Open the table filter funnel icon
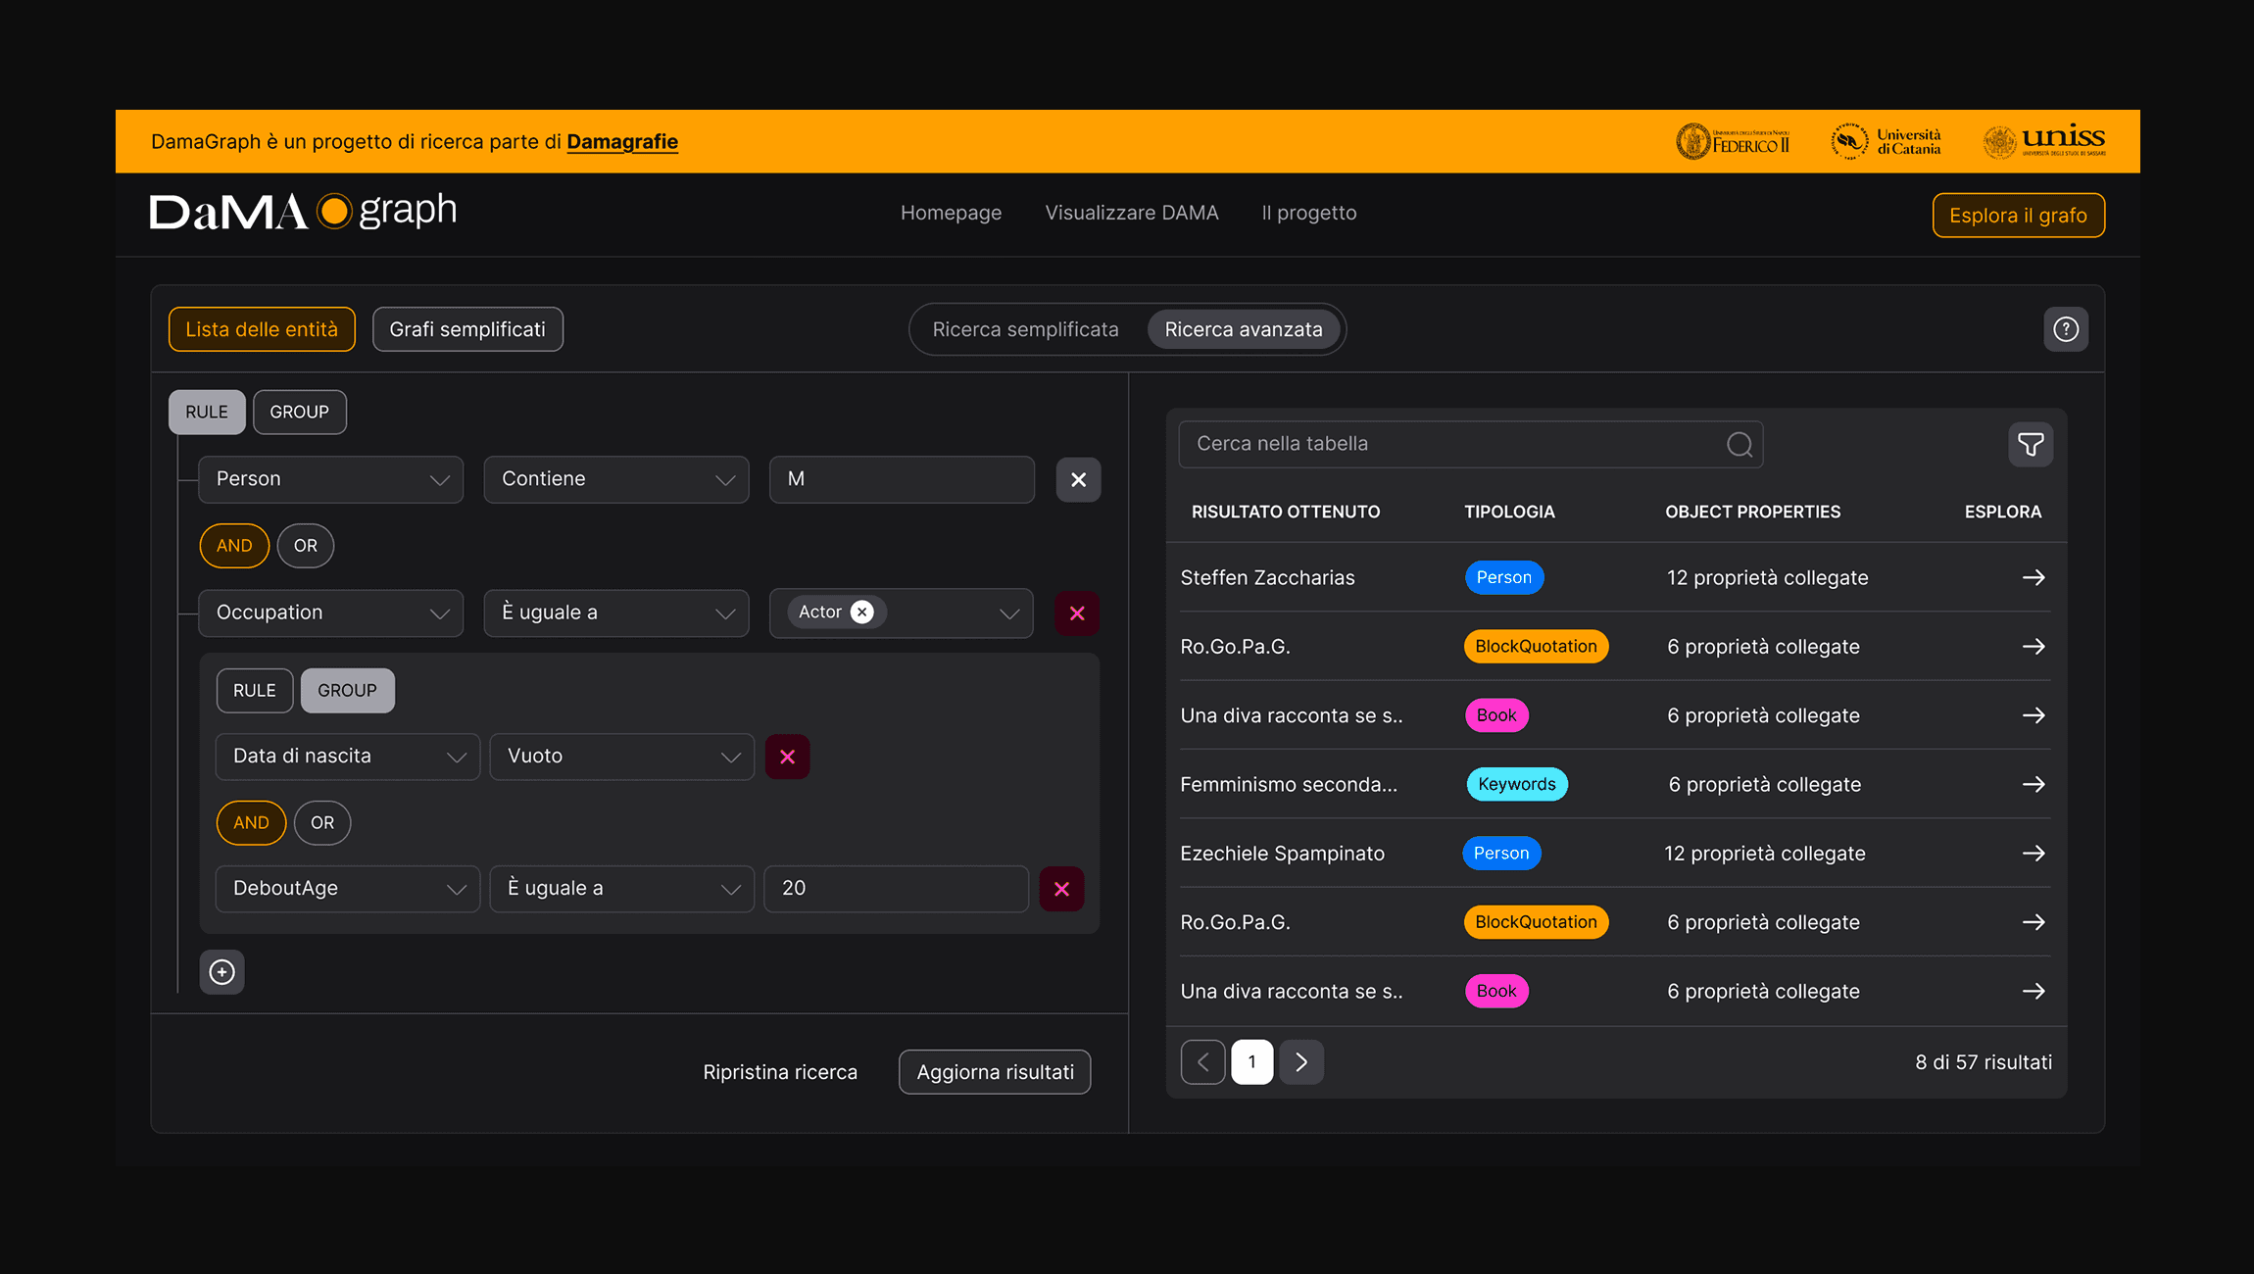Image resolution: width=2254 pixels, height=1274 pixels. (x=2031, y=444)
